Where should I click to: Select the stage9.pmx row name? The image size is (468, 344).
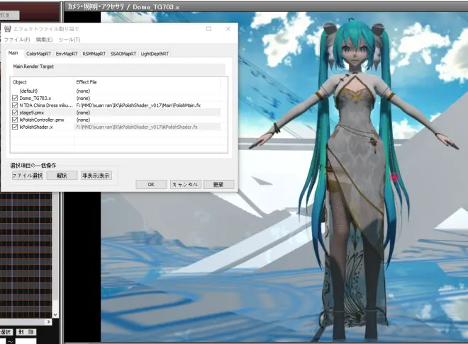click(32, 113)
